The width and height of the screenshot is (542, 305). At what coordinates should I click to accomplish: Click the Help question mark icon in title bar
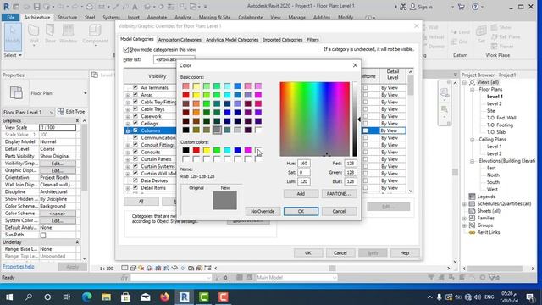(x=476, y=7)
